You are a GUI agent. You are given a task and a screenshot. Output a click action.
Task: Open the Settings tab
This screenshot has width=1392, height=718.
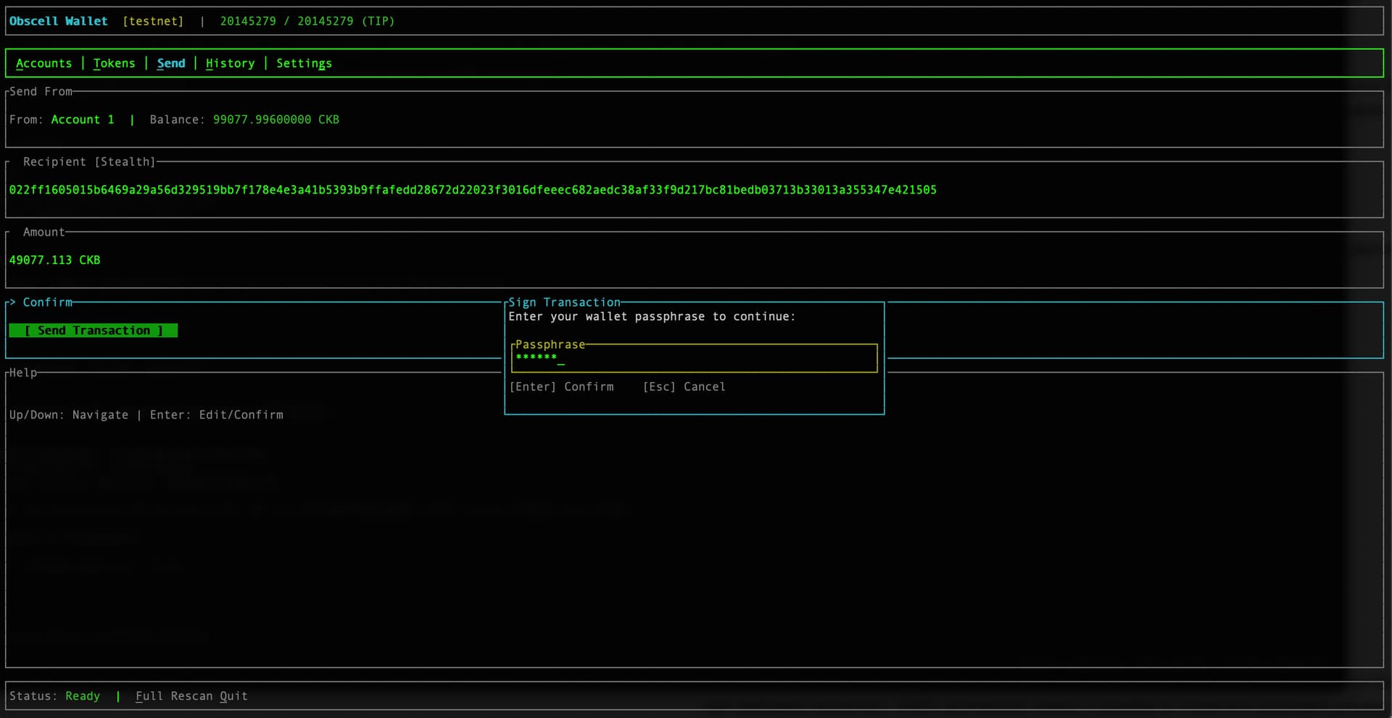(304, 64)
